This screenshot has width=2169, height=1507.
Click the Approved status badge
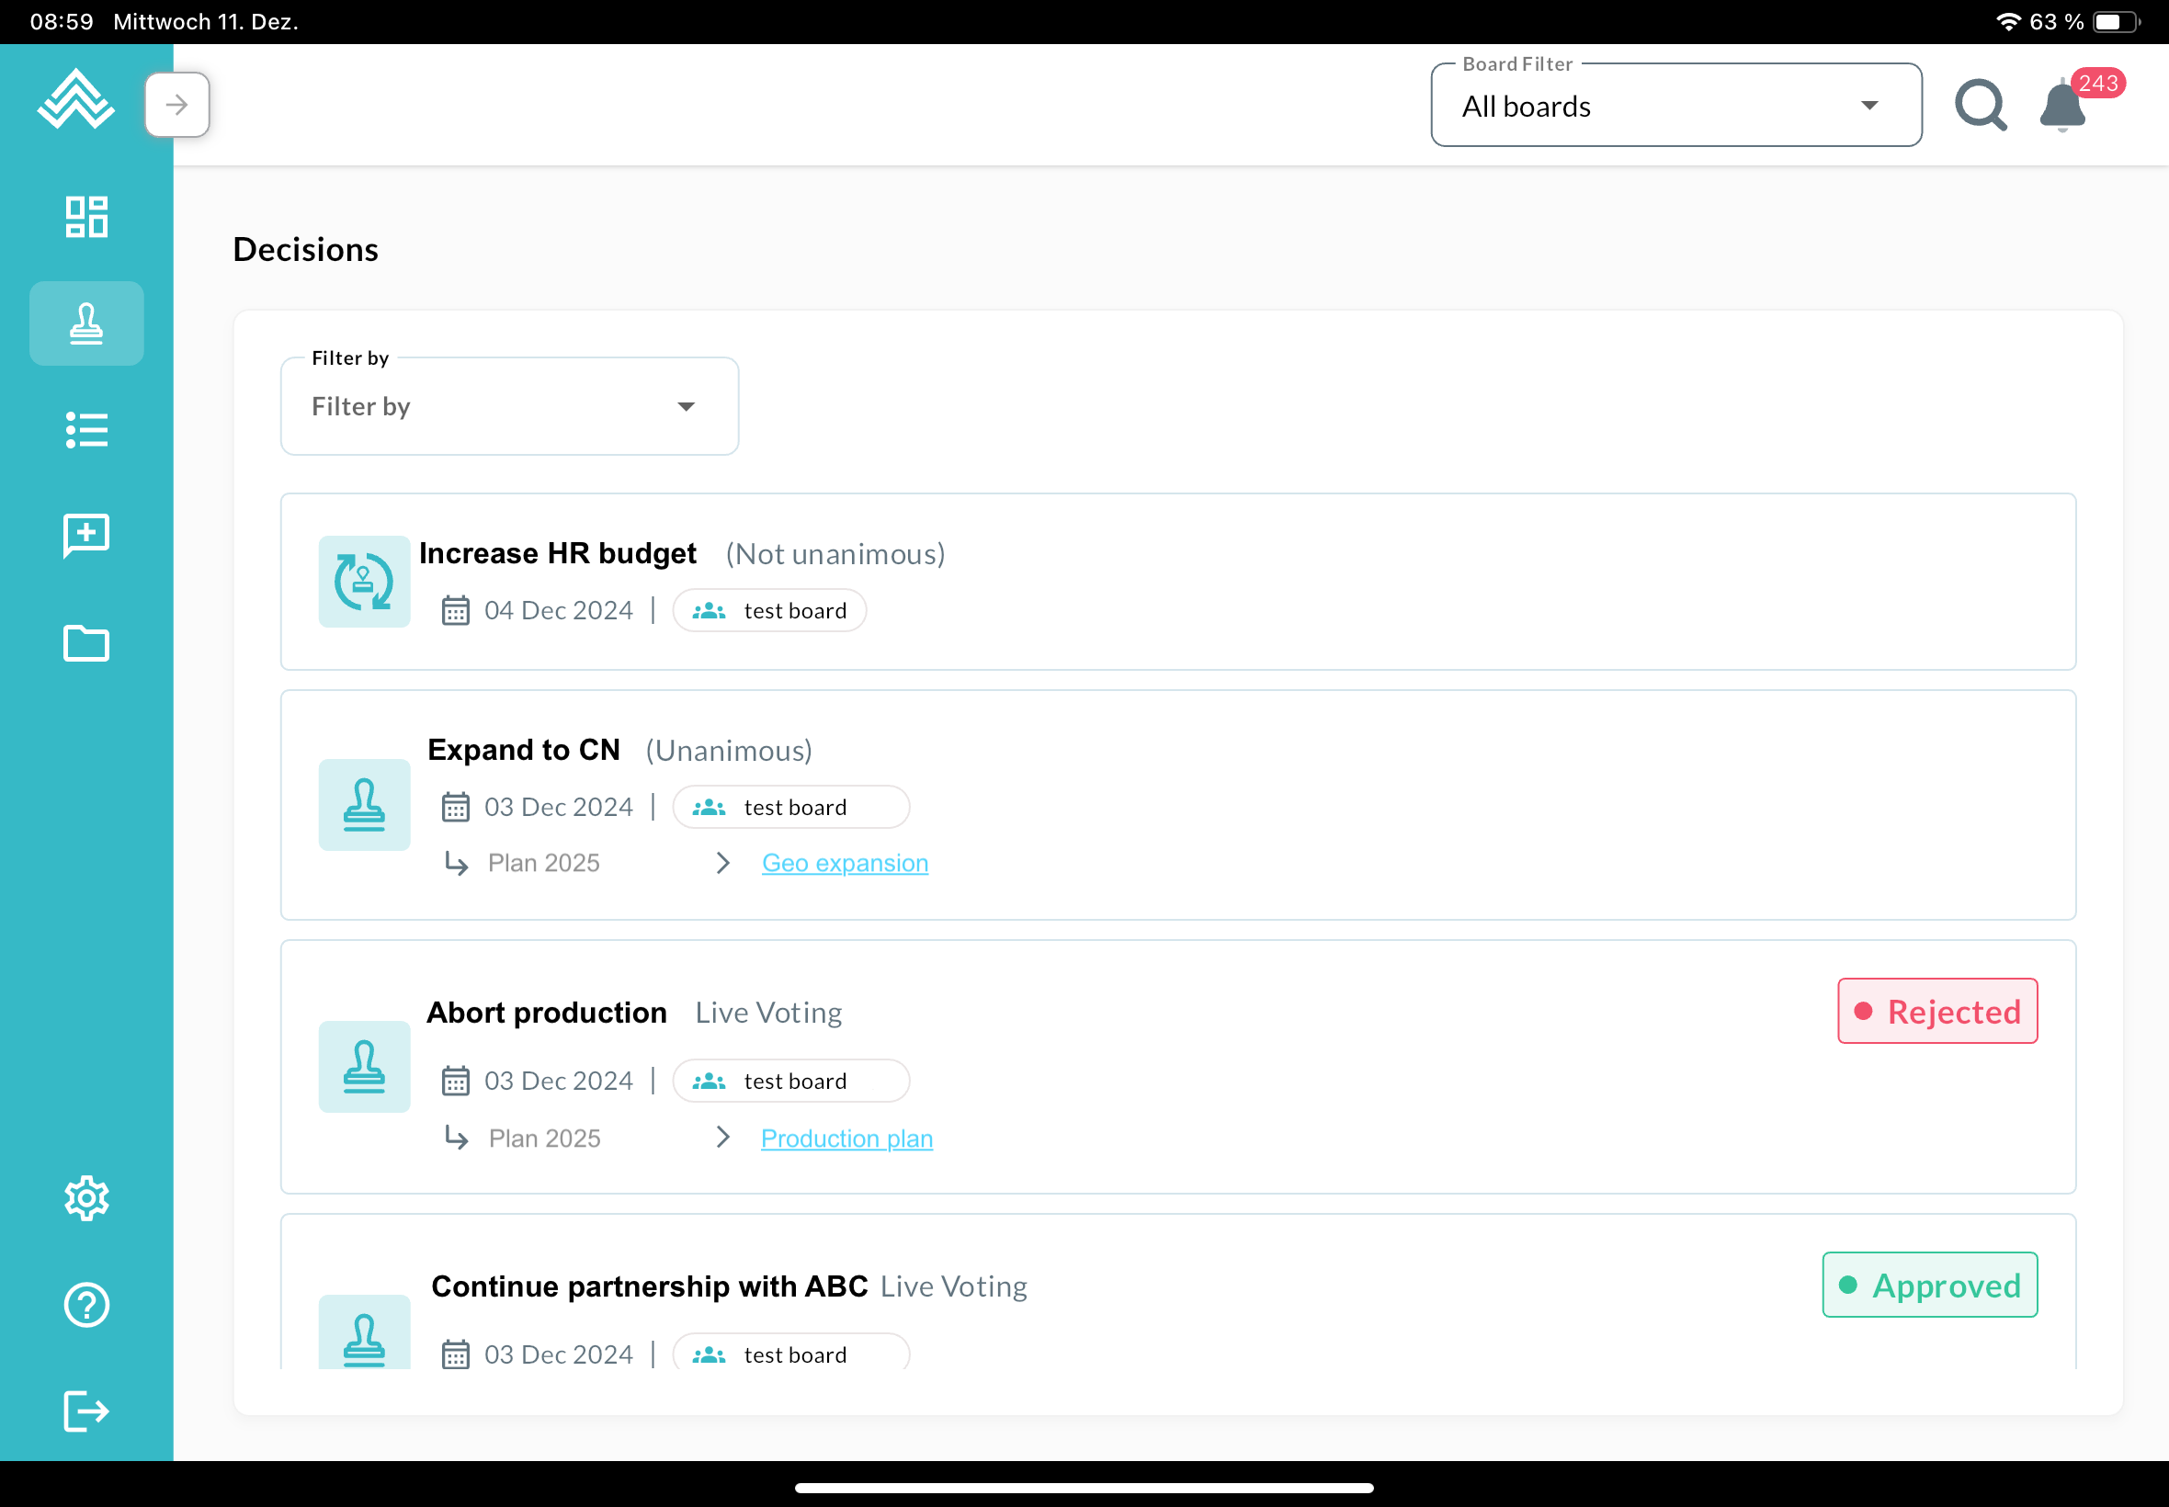(1929, 1286)
